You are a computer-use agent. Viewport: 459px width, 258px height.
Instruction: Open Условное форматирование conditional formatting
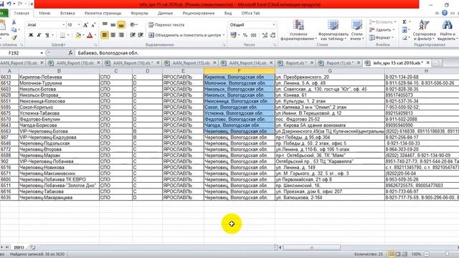pyautogui.click(x=298, y=30)
